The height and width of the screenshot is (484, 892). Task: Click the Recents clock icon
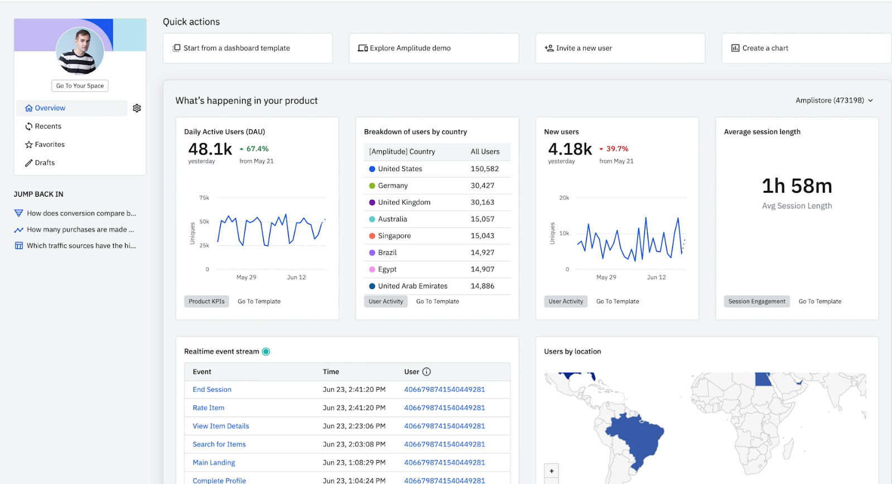pyautogui.click(x=29, y=126)
